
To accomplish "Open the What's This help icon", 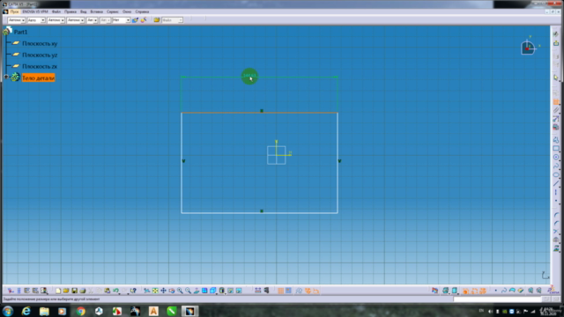I will click(x=133, y=291).
